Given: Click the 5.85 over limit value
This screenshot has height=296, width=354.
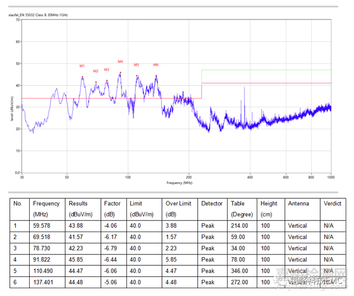Looking at the screenshot, I should pos(173,260).
